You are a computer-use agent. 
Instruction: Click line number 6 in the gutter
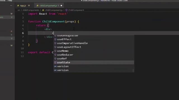(x=23, y=33)
